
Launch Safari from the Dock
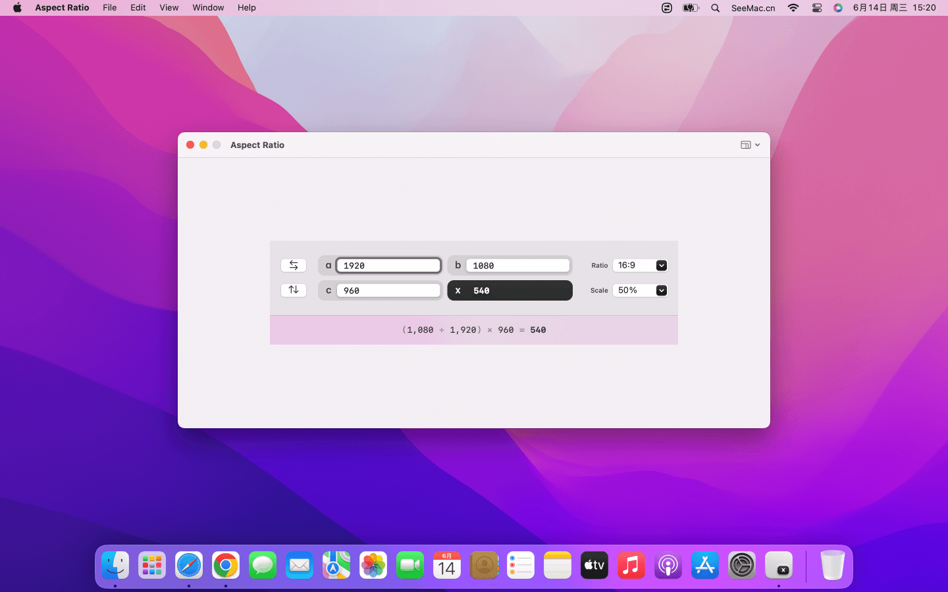coord(189,565)
